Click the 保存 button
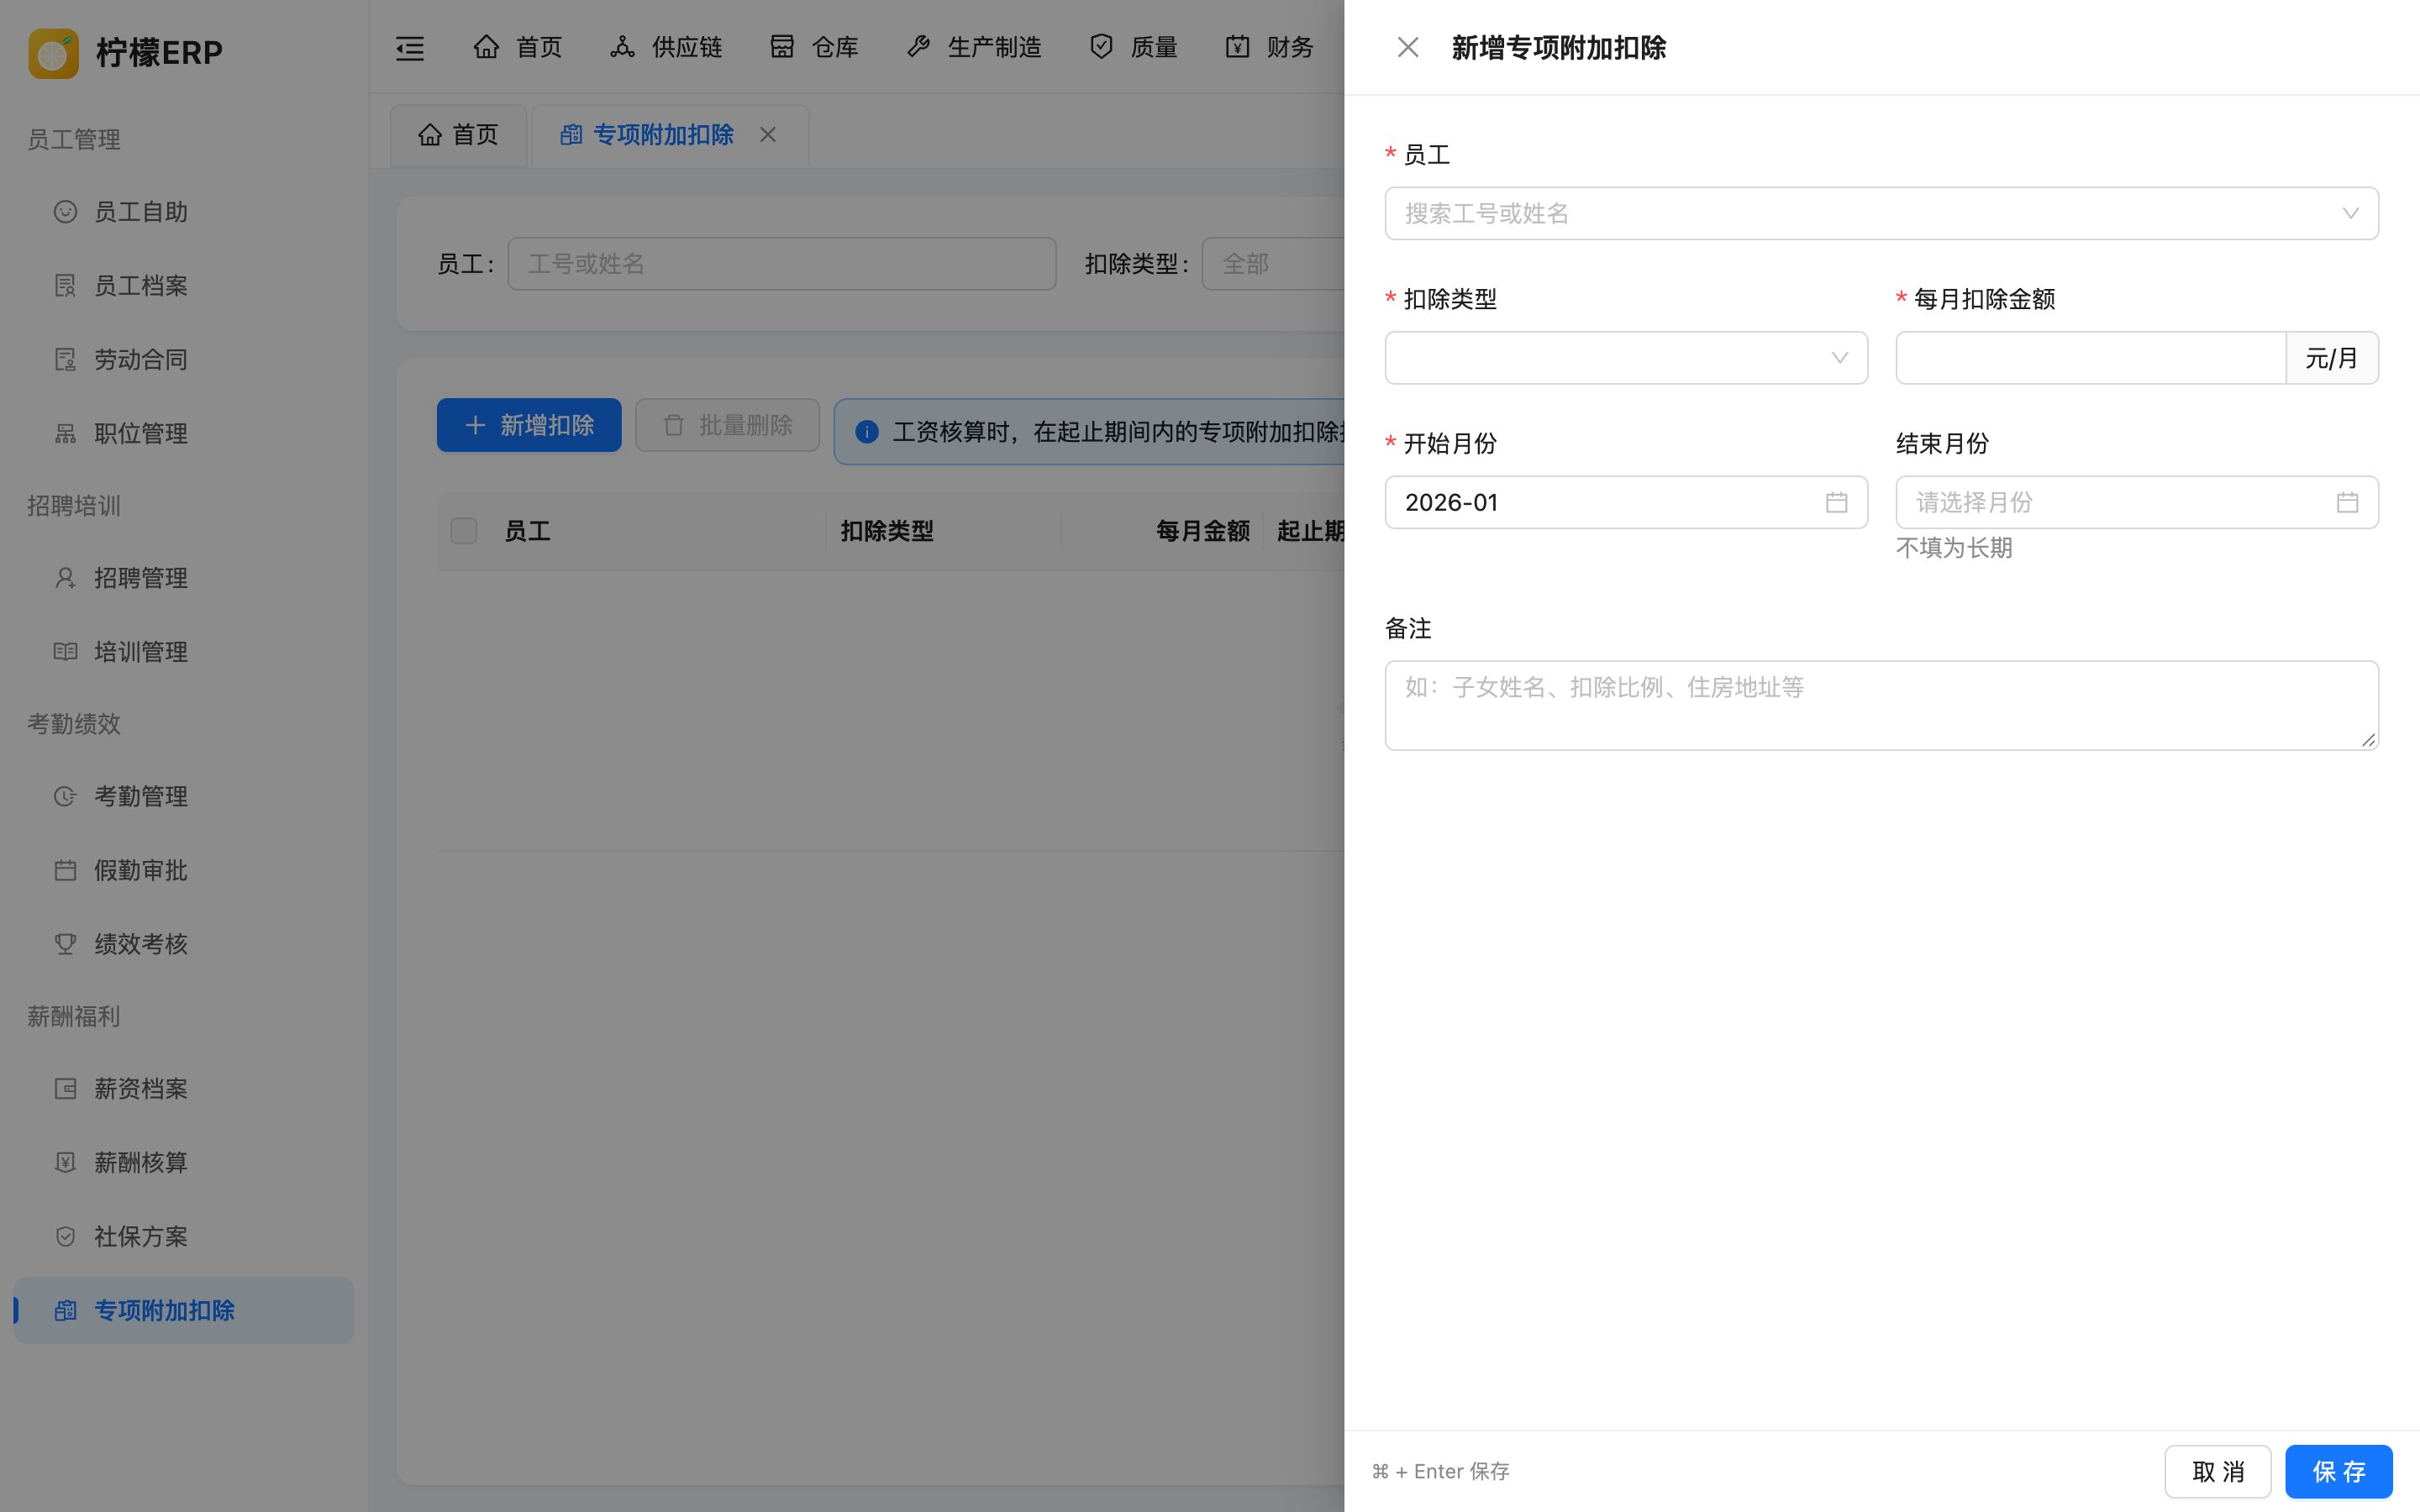This screenshot has height=1512, width=2420. pos(2338,1471)
